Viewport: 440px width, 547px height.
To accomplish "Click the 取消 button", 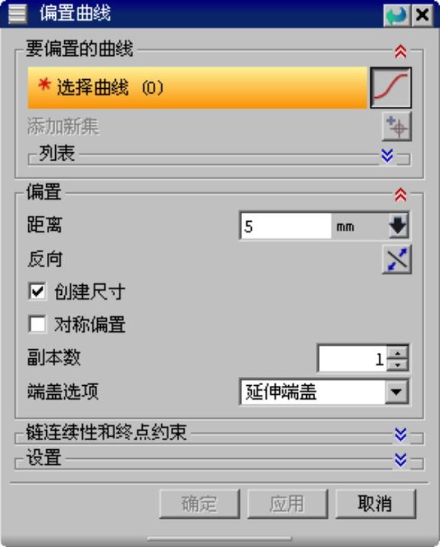I will click(375, 504).
